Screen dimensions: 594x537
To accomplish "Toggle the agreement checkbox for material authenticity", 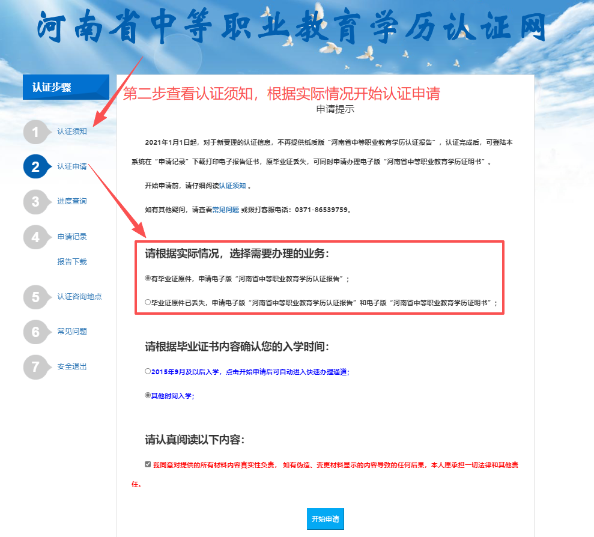I will click(148, 464).
